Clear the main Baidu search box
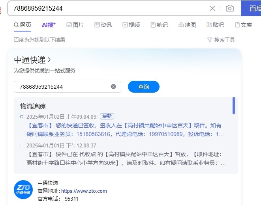The height and width of the screenshot is (205, 261). point(212,8)
